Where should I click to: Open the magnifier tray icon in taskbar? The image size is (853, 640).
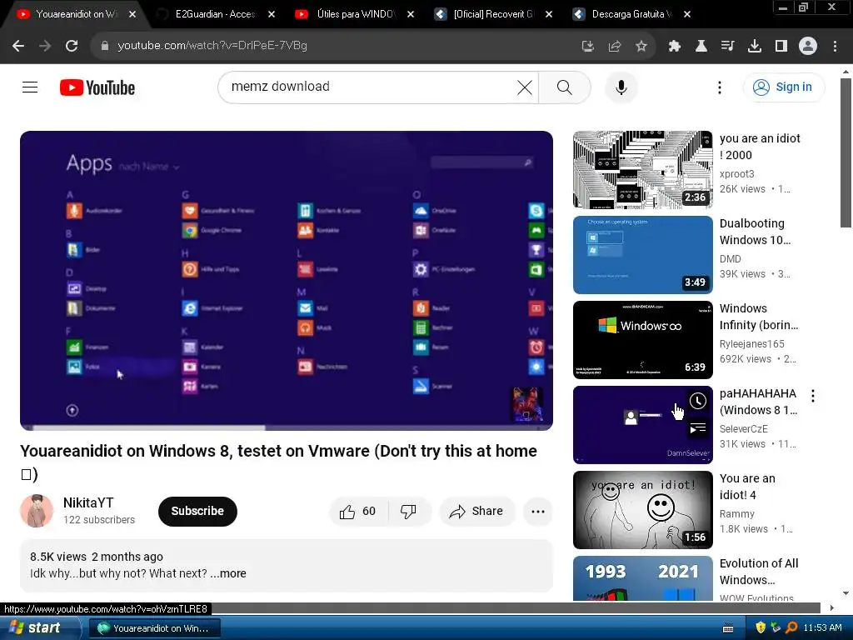(791, 627)
